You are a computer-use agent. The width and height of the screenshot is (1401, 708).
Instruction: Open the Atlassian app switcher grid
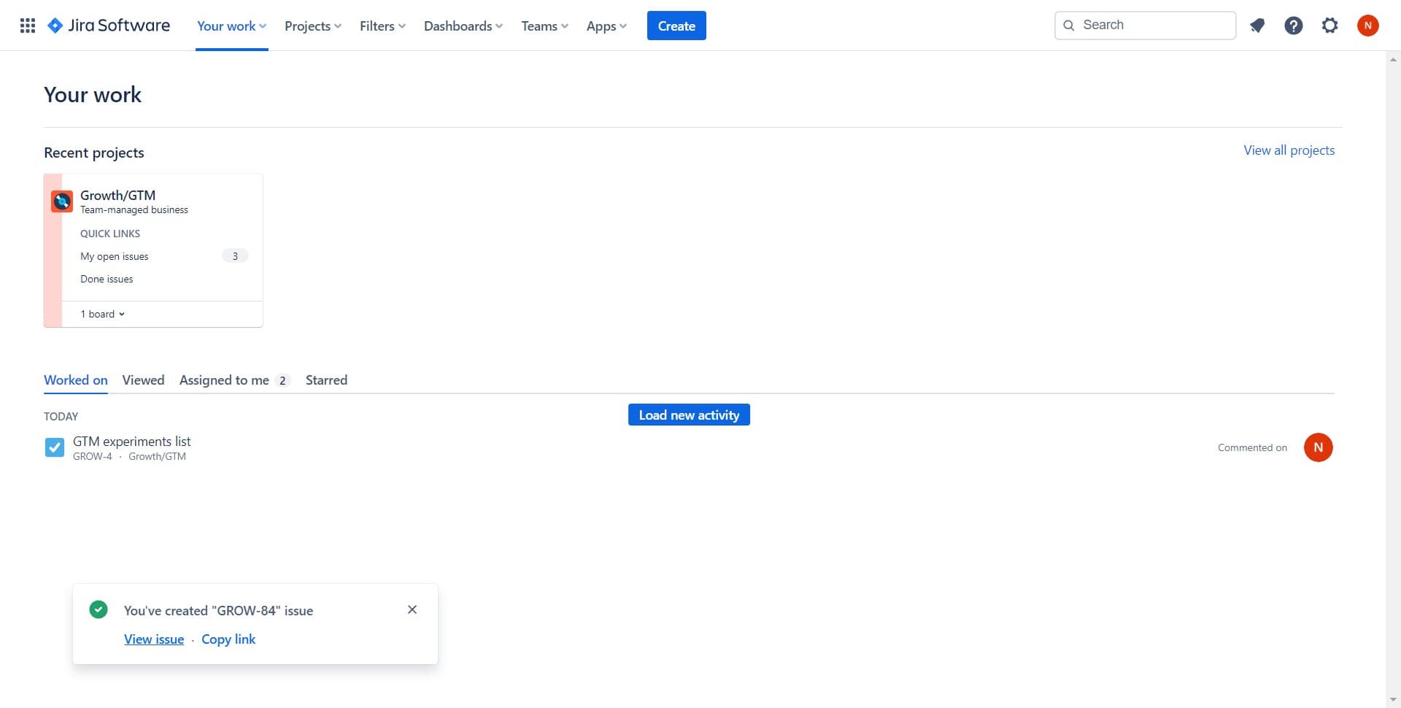point(27,25)
